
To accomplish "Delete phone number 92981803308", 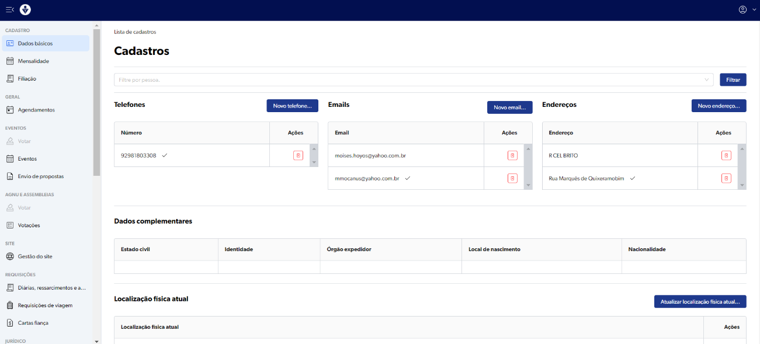I will point(298,155).
